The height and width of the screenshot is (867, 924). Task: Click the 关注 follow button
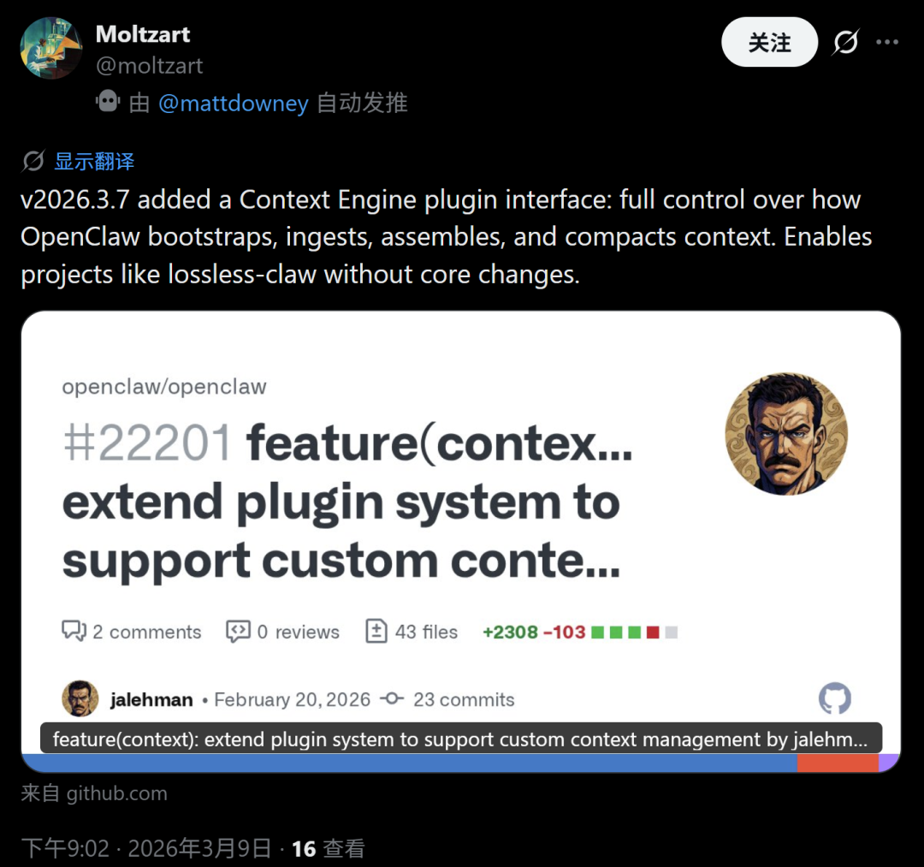769,42
